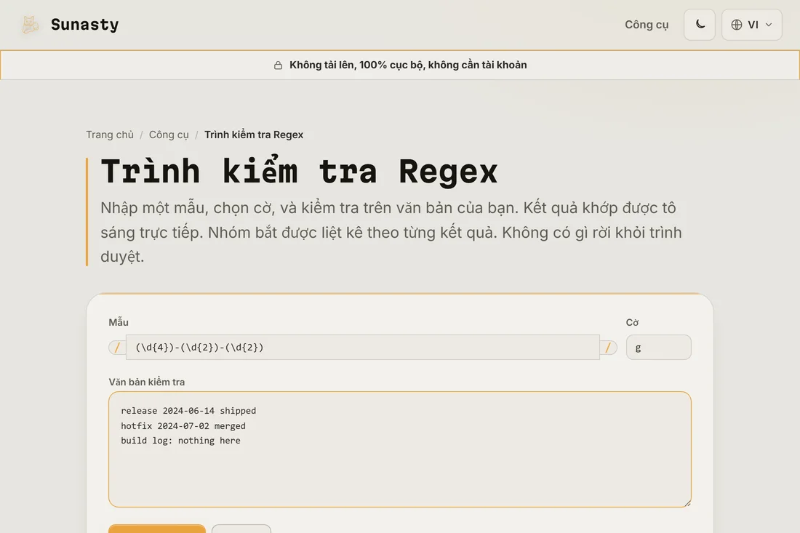800x533 pixels.
Task: Toggle dark mode with moon icon
Action: [x=700, y=25]
